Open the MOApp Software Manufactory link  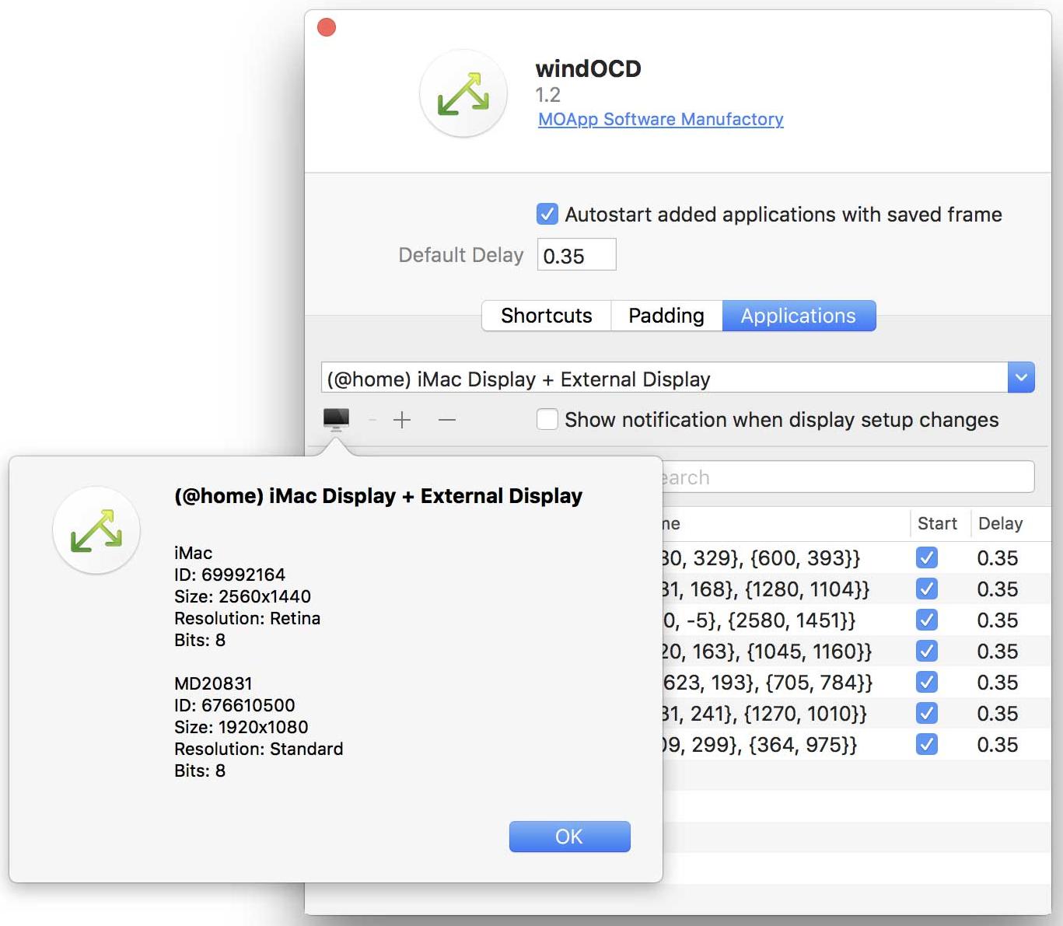click(x=660, y=119)
